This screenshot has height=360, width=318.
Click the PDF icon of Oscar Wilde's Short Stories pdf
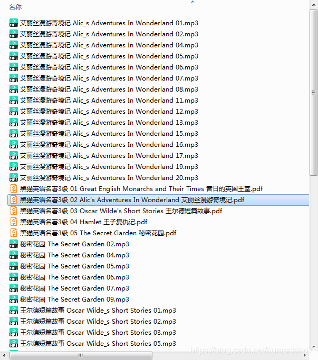point(14,211)
